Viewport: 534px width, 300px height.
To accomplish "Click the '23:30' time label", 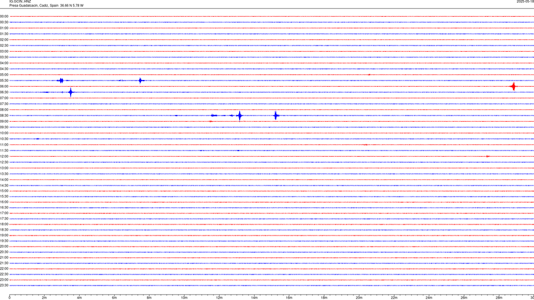I will (4, 286).
